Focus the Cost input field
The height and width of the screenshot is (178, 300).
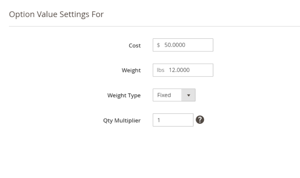tap(183, 45)
